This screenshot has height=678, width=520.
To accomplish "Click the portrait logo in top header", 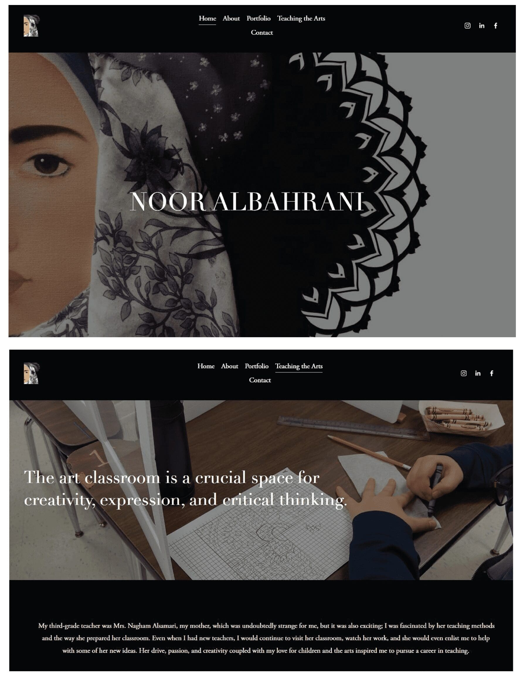I will pos(31,26).
